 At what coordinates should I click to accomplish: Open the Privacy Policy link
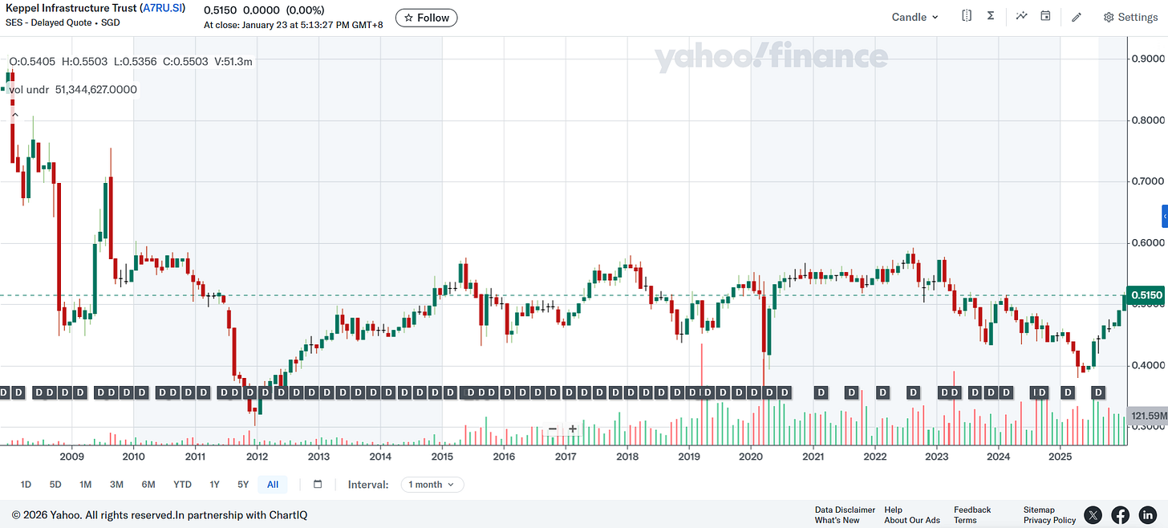[x=1049, y=520]
